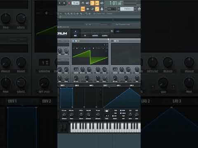This screenshot has height=148, width=198.
Task: Click a key on Serum's piano keyboard
Action: [x=106, y=127]
